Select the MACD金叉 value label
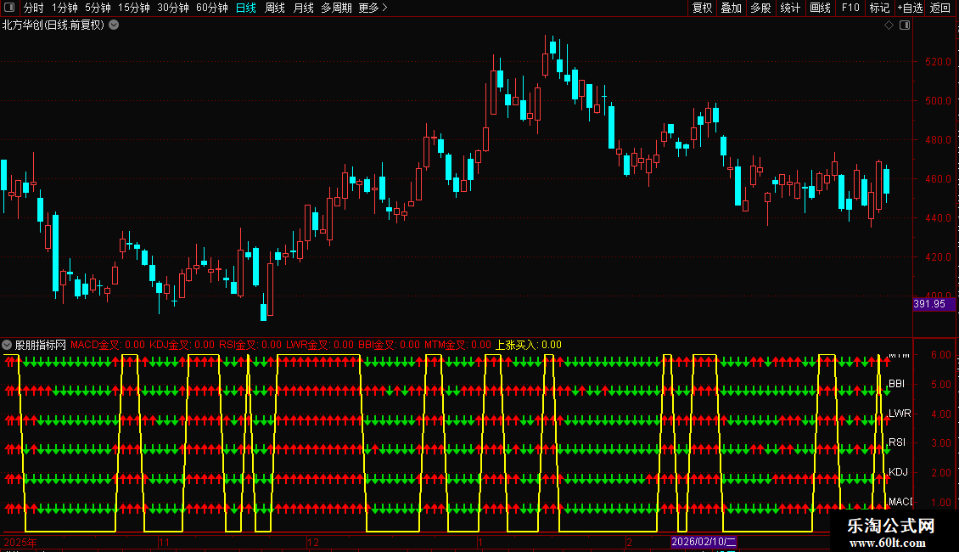This screenshot has width=959, height=552. pyautogui.click(x=108, y=345)
